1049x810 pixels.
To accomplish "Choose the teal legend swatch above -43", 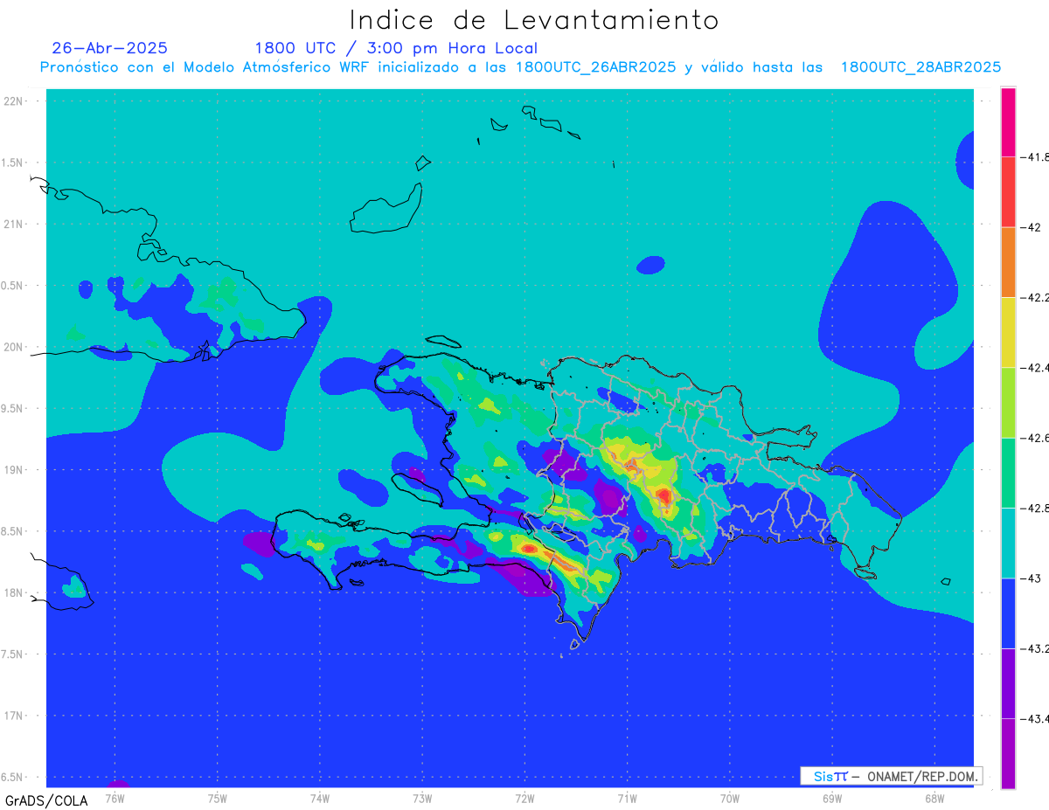I will [1008, 543].
